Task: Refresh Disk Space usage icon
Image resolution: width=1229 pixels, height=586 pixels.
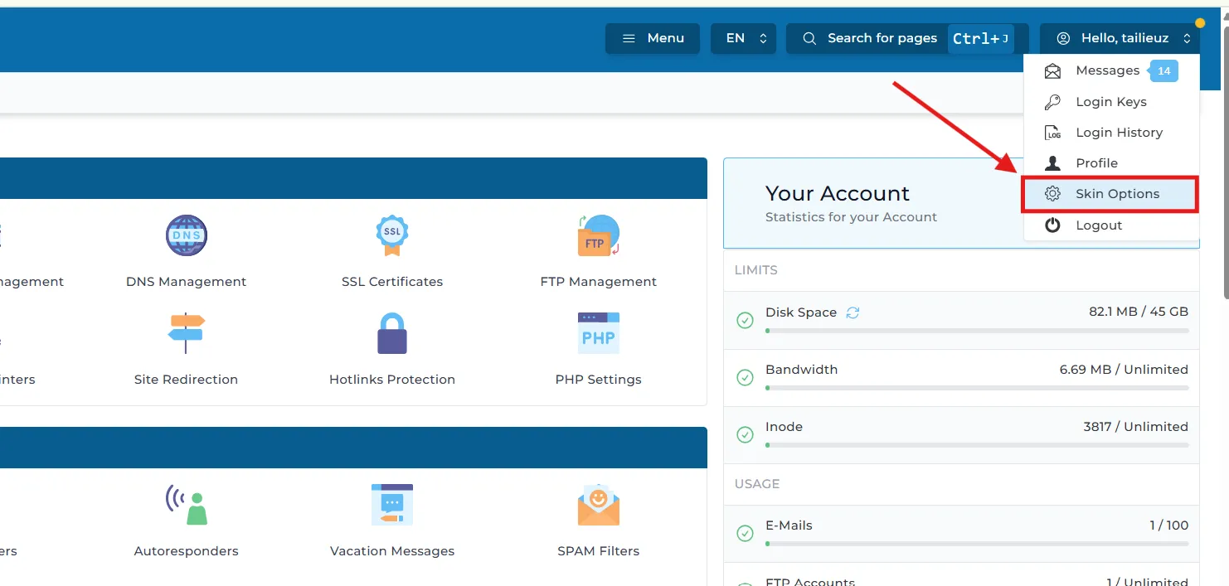Action: pos(853,312)
